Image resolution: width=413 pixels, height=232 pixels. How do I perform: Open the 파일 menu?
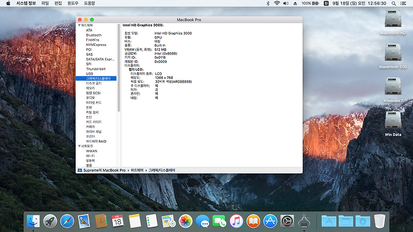pyautogui.click(x=45, y=3)
